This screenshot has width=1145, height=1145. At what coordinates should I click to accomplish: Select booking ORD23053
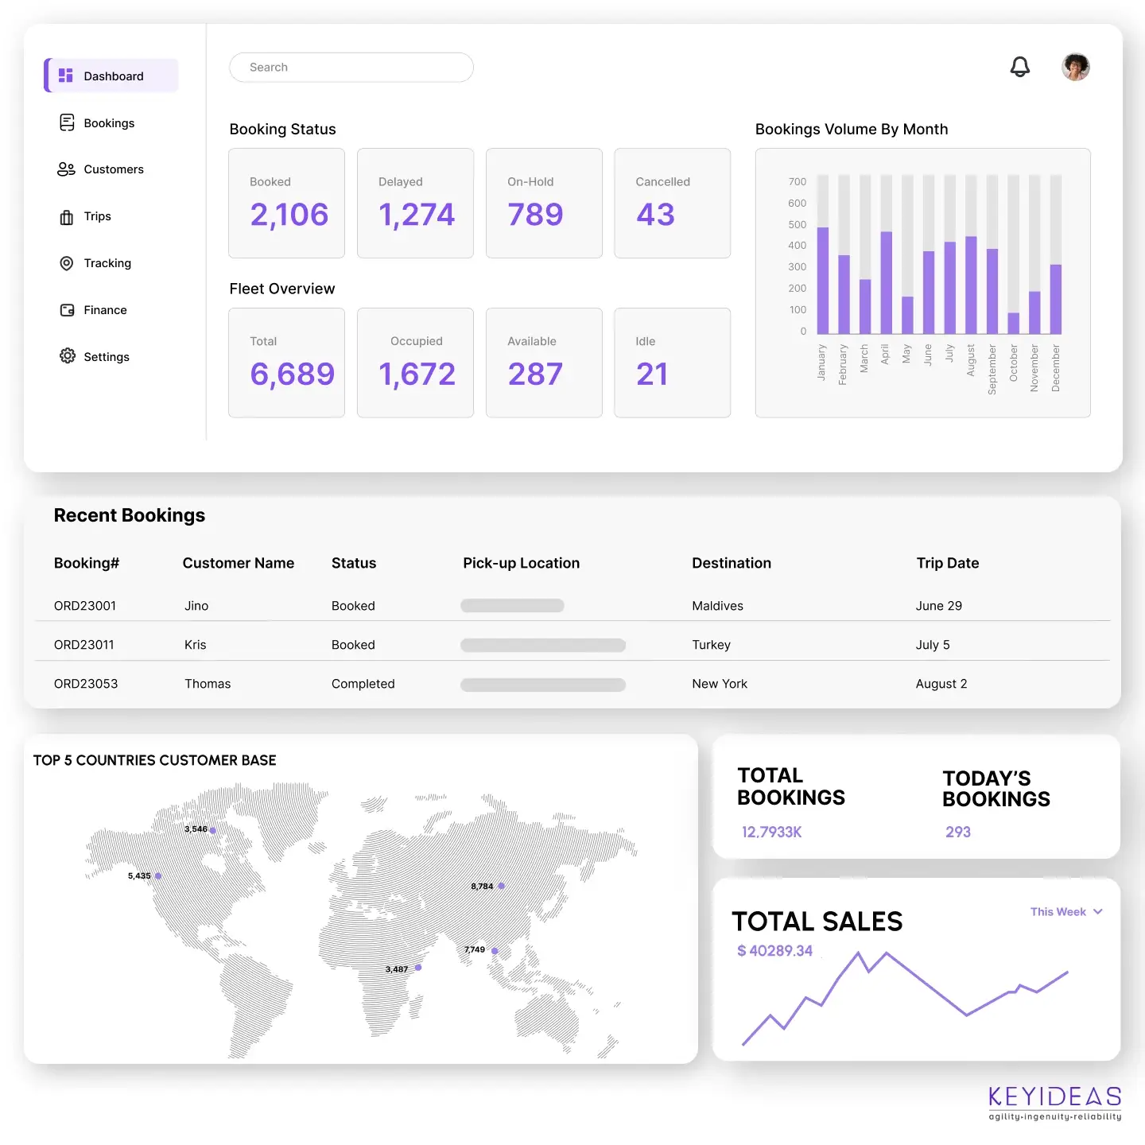[86, 684]
